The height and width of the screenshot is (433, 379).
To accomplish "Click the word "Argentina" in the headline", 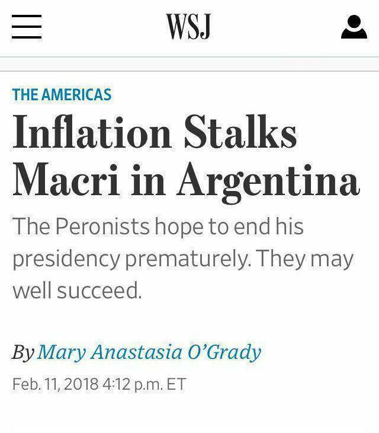I will tap(268, 180).
